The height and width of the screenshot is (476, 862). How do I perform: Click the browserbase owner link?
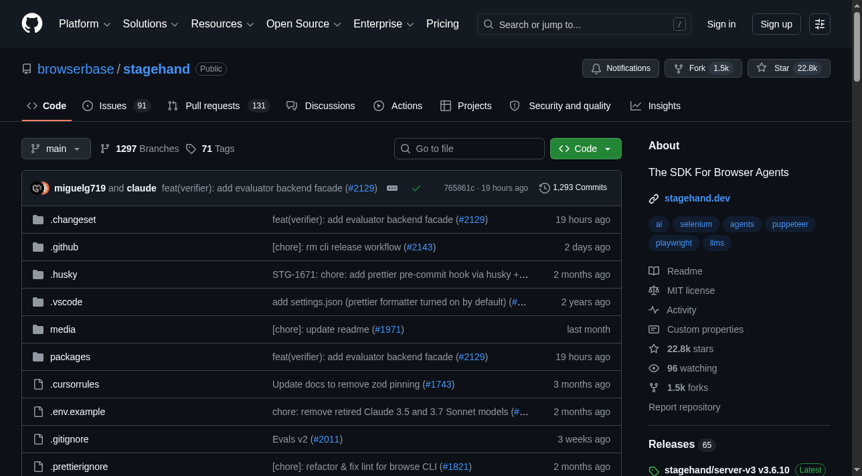pos(76,69)
